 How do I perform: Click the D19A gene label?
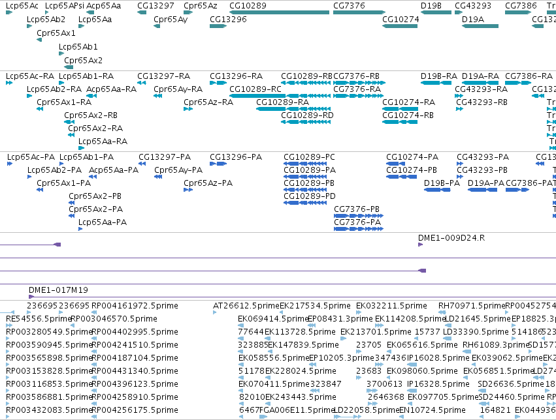[x=472, y=19]
